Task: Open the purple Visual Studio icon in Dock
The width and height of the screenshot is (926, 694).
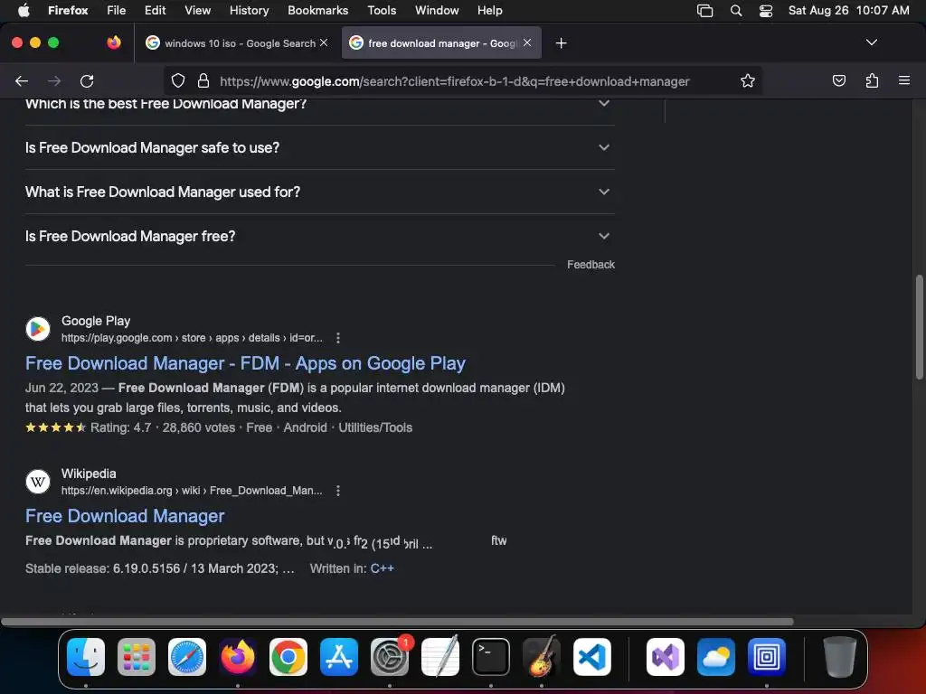Action: 666,657
